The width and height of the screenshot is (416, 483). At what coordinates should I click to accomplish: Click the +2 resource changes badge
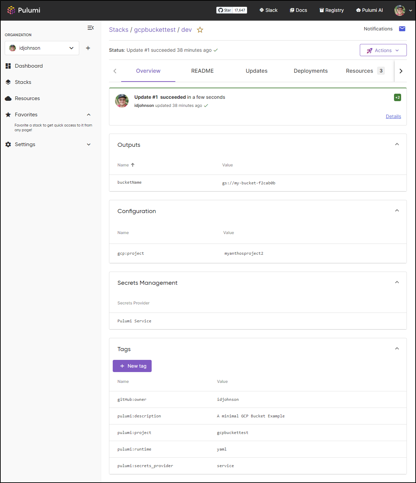[x=397, y=97]
